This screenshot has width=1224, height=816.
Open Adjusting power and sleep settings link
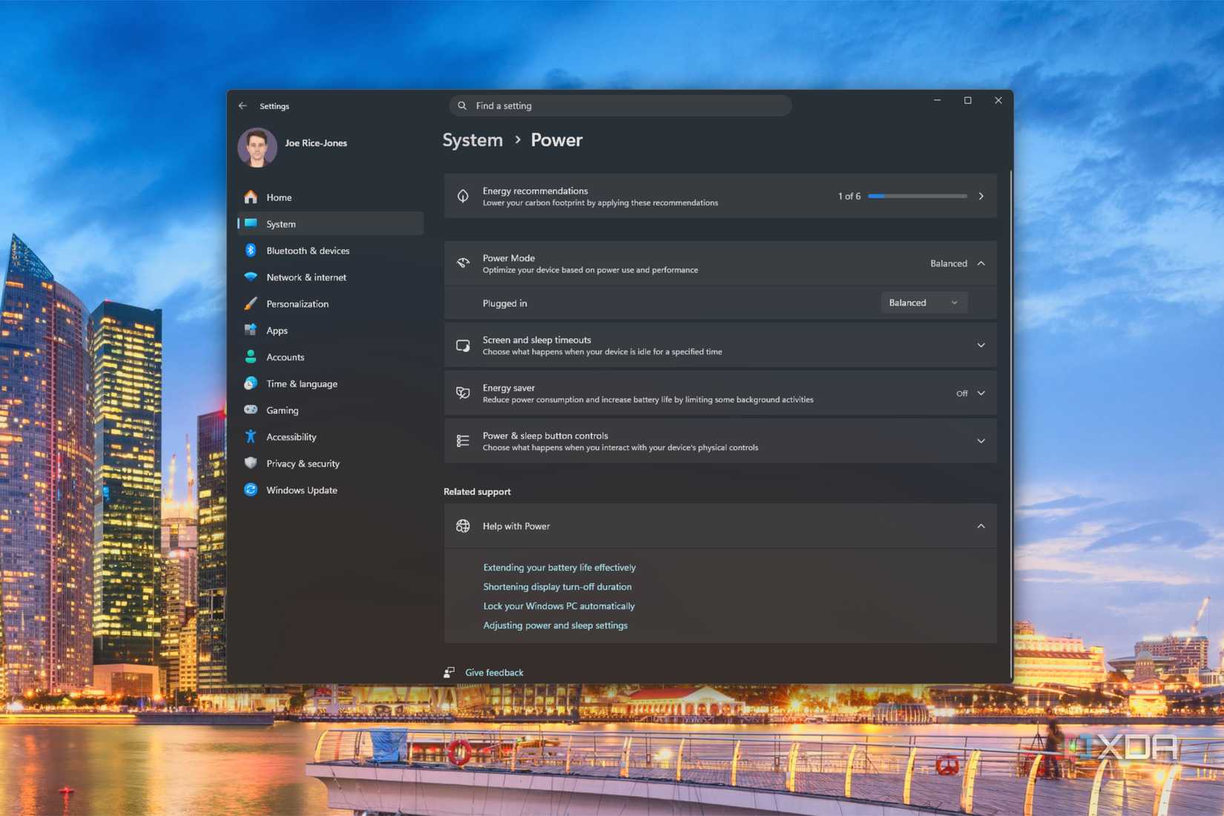(x=555, y=625)
